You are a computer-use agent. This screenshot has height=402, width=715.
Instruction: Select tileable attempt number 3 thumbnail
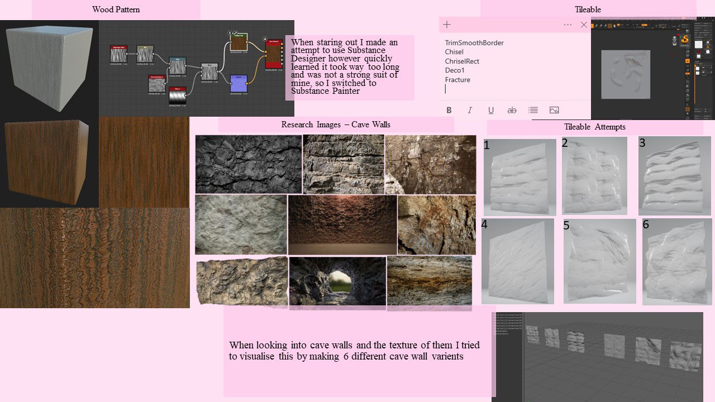pyautogui.click(x=674, y=176)
